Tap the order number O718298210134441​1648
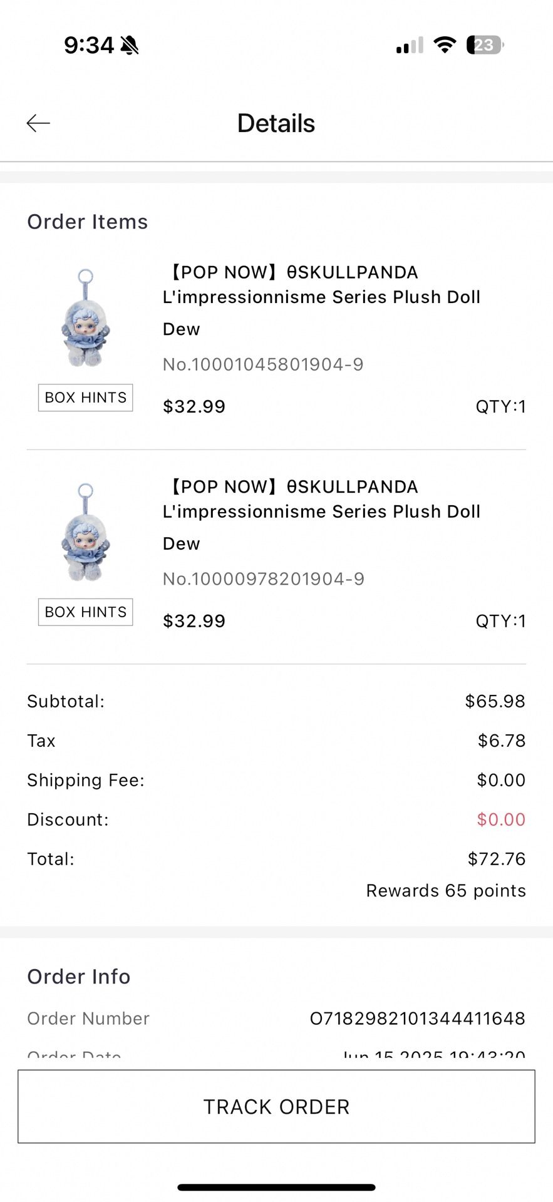 point(418,1019)
